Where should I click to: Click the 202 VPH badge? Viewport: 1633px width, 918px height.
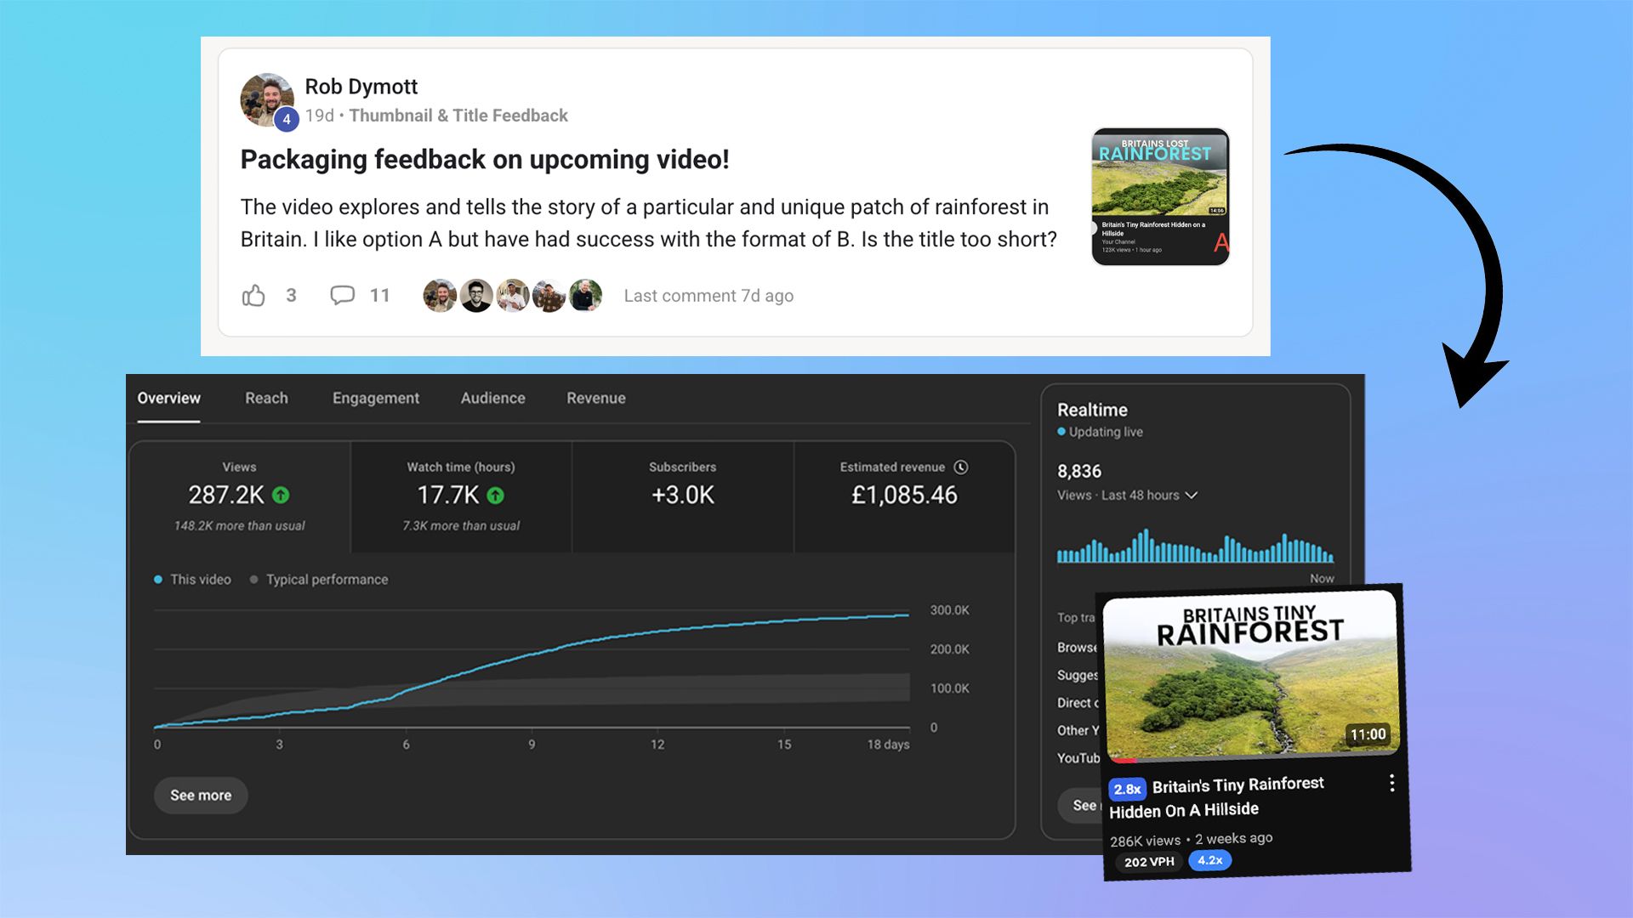[1149, 862]
